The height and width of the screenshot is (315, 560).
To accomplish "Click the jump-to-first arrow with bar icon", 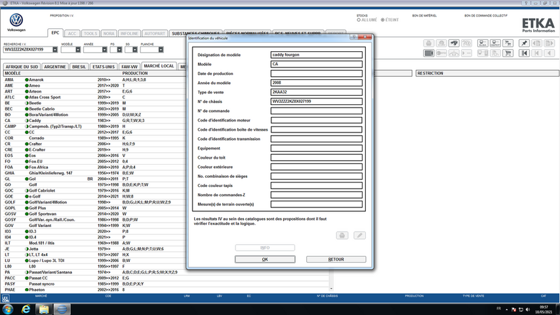I will 524,53.
